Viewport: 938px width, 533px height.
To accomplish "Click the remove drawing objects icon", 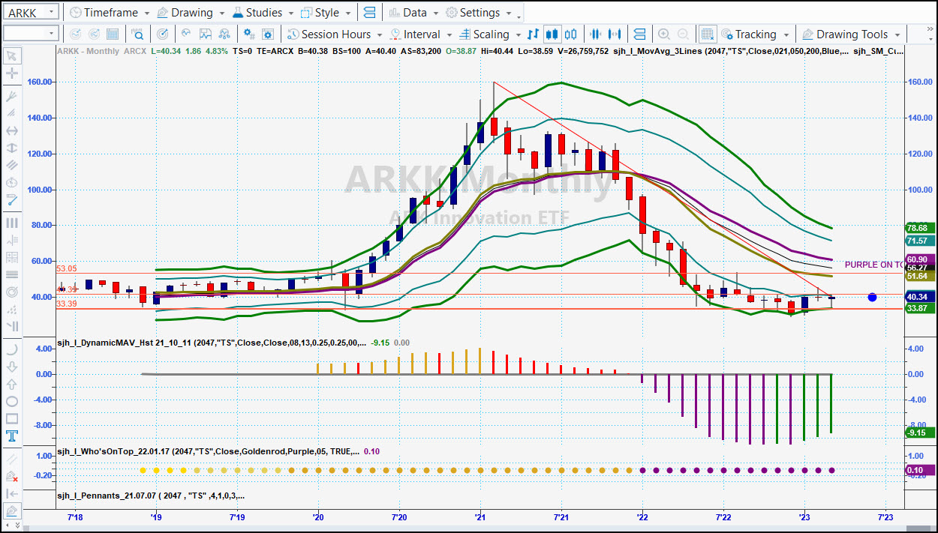I will [x=12, y=476].
